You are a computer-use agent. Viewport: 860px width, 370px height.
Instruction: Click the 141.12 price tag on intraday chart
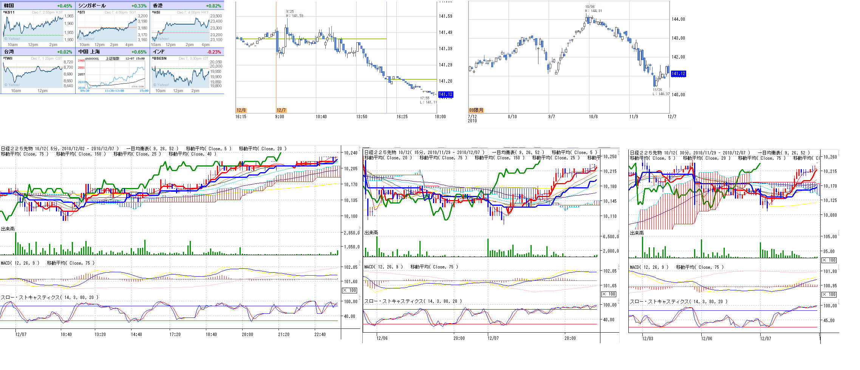pyautogui.click(x=445, y=94)
